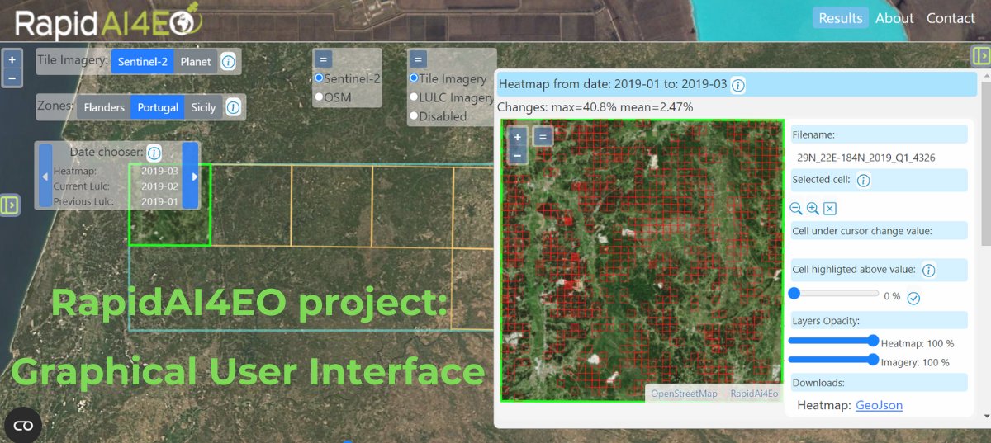This screenshot has height=443, width=991.
Task: Adjust the Heatmap opacity slider
Action: 833,341
